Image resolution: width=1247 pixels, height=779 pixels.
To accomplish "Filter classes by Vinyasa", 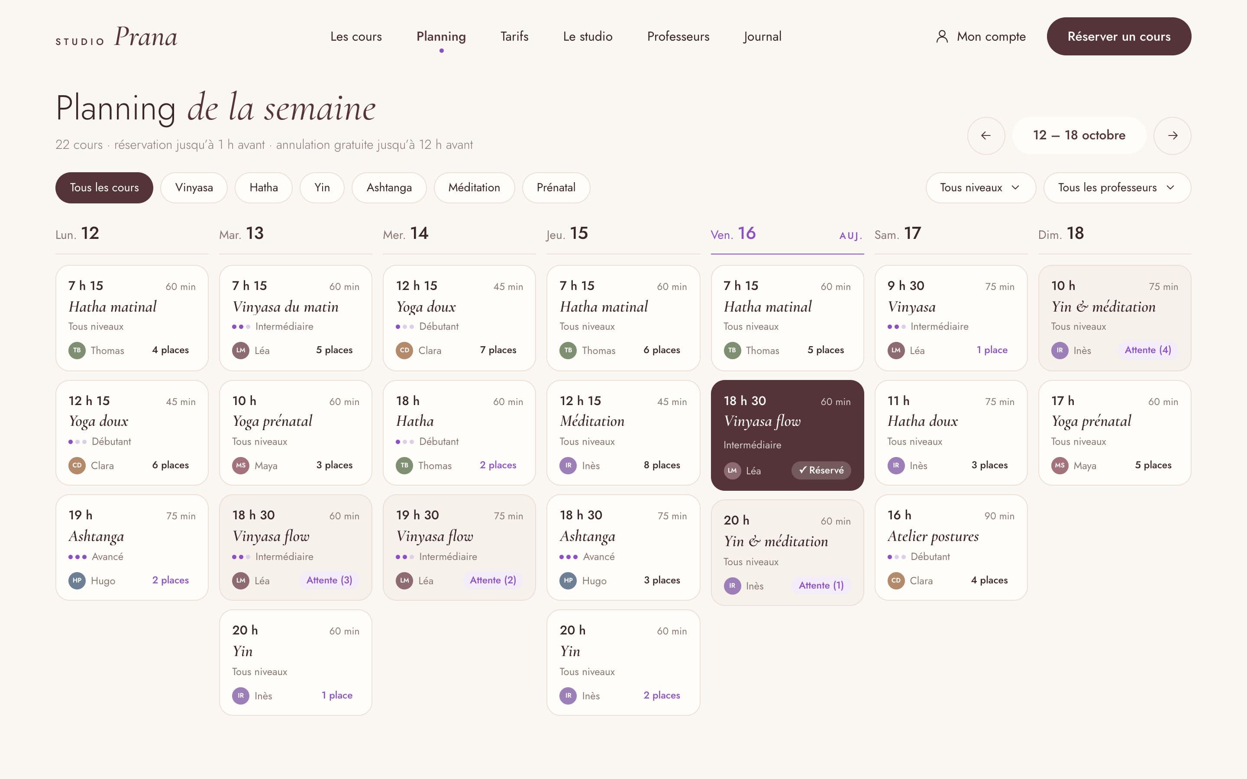I will (194, 187).
